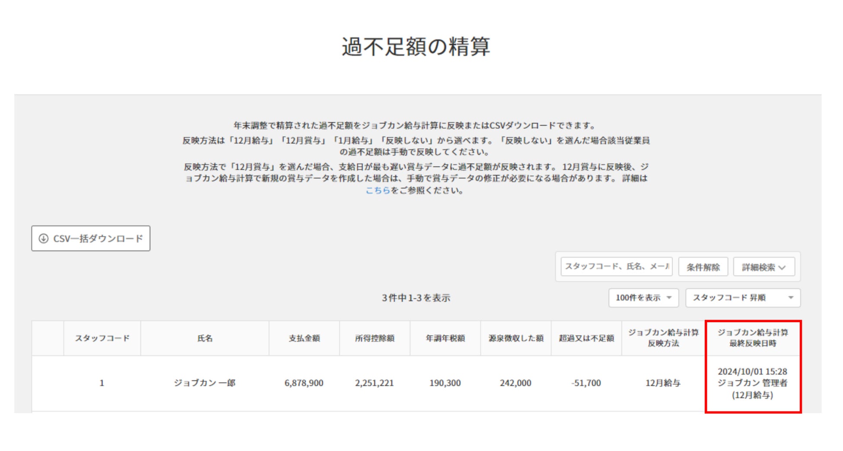Click the 2,251,221 deduction amount cell
Screen dimensions: 843x451
(374, 383)
